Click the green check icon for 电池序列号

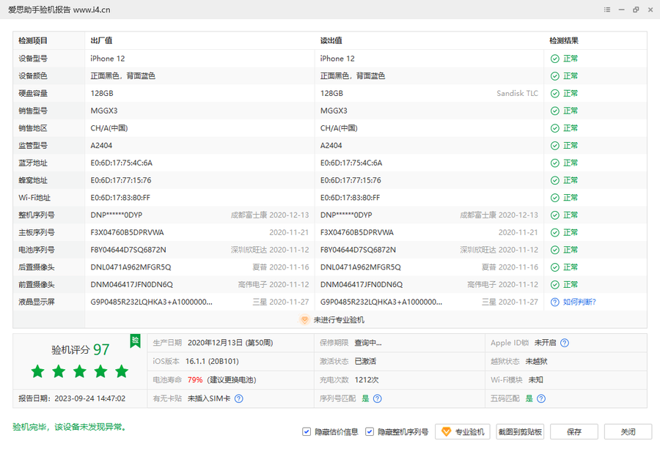point(555,251)
